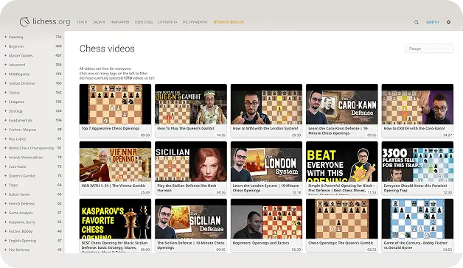463x268 pixels.
Task: Open the ЗАДАЧІ menu
Action: (99, 22)
